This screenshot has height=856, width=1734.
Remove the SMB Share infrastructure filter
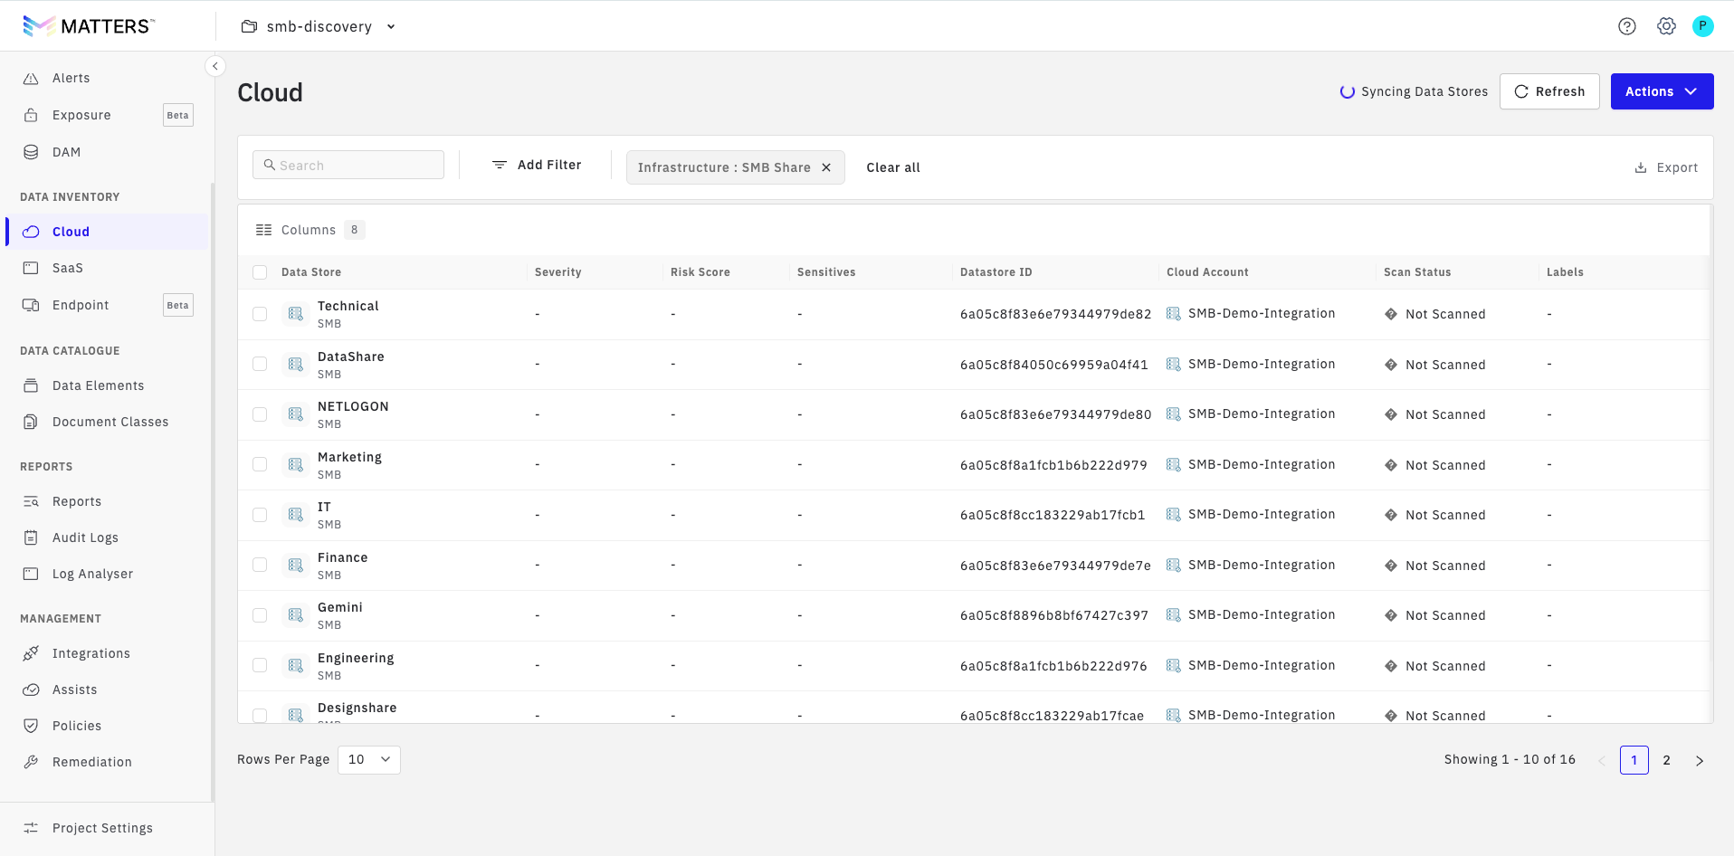pyautogui.click(x=826, y=167)
